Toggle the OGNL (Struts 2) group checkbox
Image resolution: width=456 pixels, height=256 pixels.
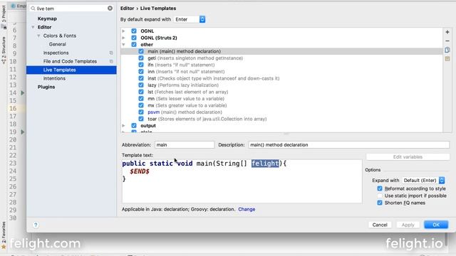[134, 38]
